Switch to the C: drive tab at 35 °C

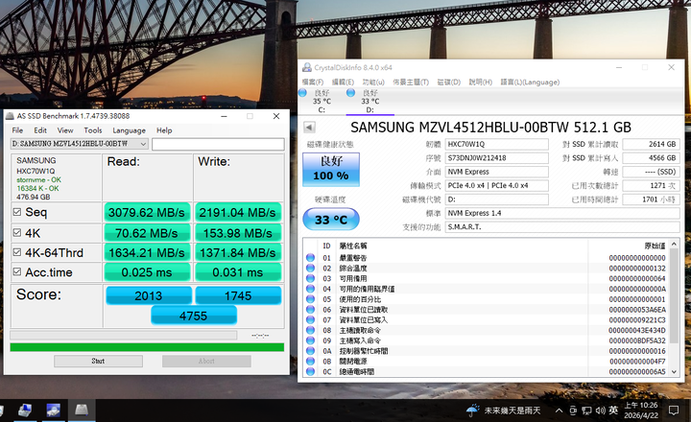click(x=322, y=101)
